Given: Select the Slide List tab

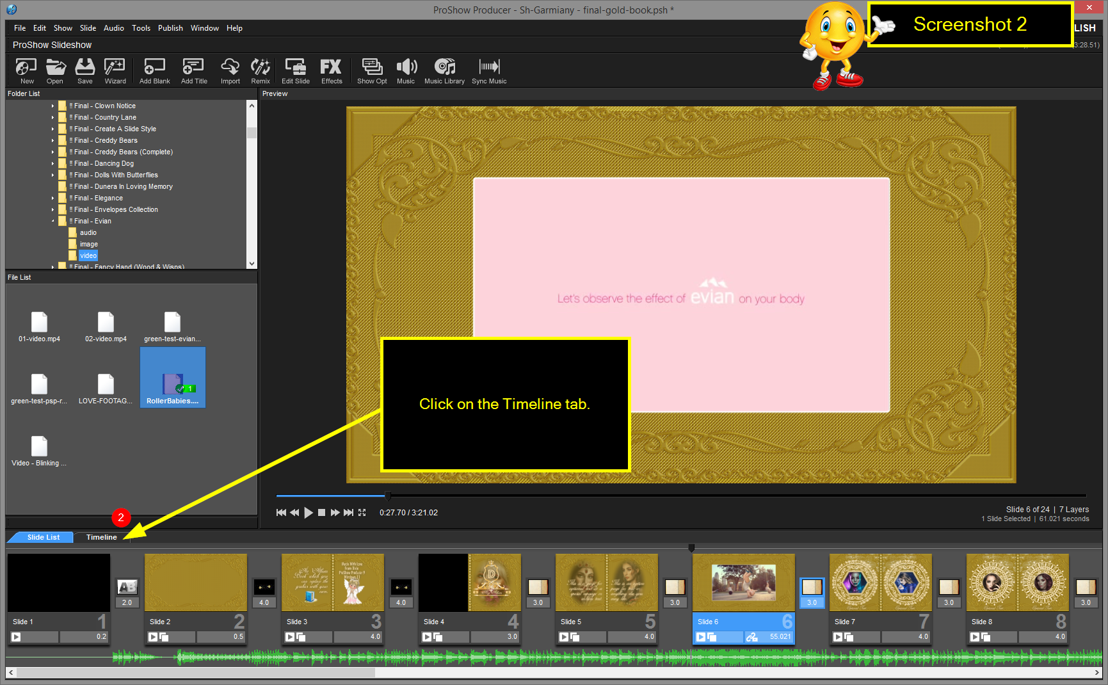Looking at the screenshot, I should [44, 537].
